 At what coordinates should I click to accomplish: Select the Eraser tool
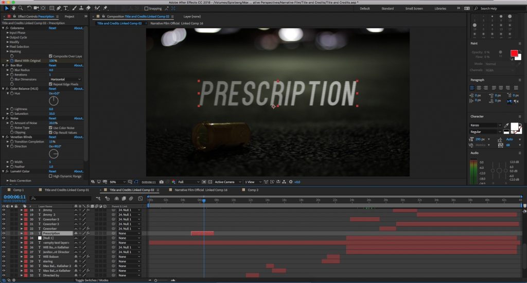[x=88, y=8]
